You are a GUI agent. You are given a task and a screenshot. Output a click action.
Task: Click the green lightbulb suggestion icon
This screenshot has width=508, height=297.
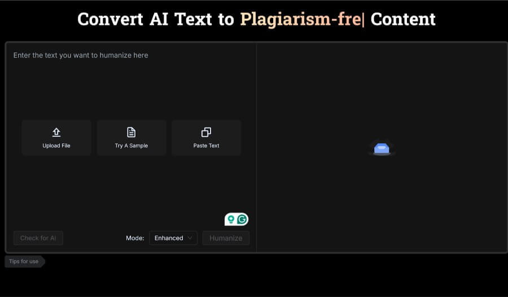pos(231,219)
